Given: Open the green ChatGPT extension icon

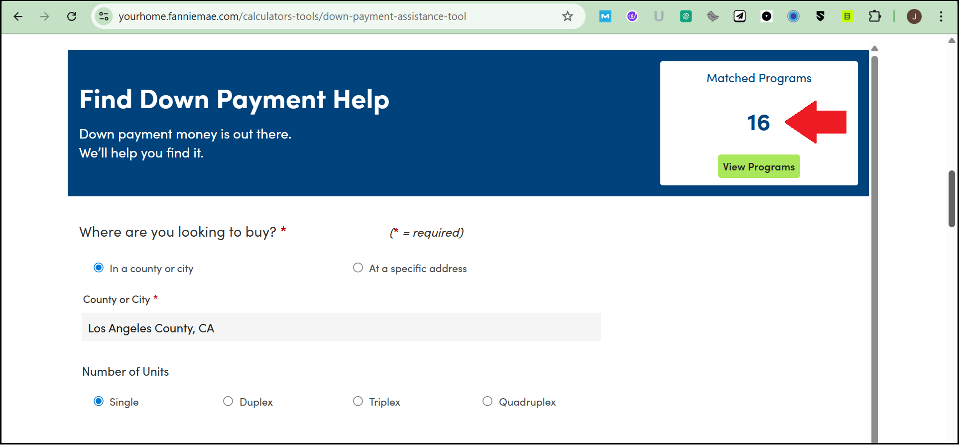Looking at the screenshot, I should (x=686, y=16).
